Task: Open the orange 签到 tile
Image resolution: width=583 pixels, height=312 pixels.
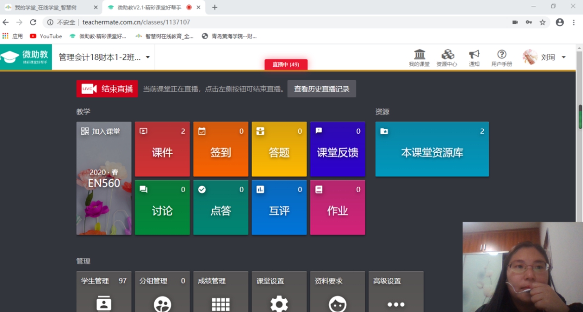Action: coord(220,149)
